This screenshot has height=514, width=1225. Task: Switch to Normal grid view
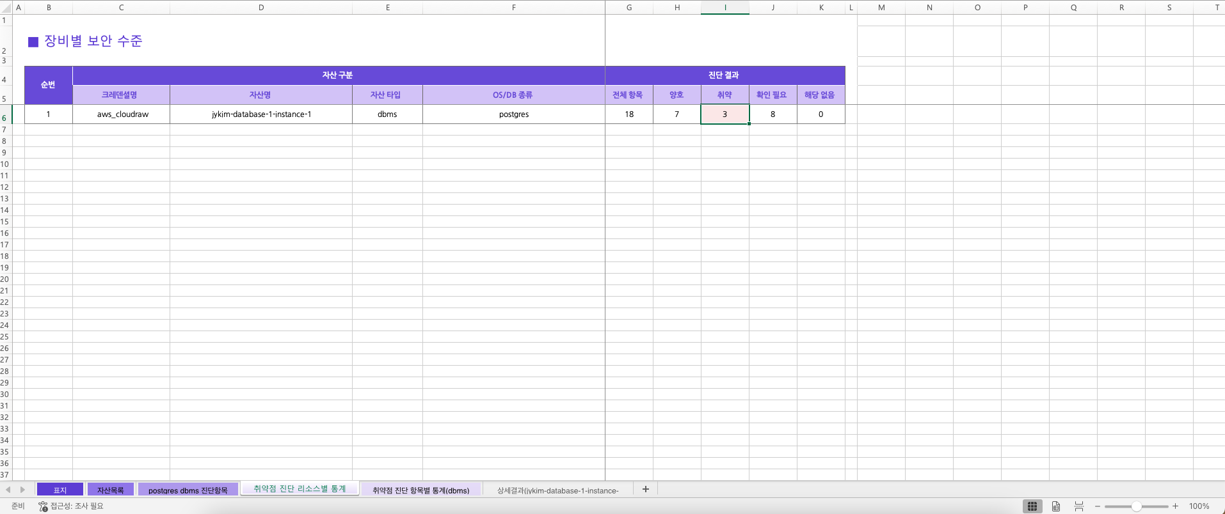tap(1032, 506)
